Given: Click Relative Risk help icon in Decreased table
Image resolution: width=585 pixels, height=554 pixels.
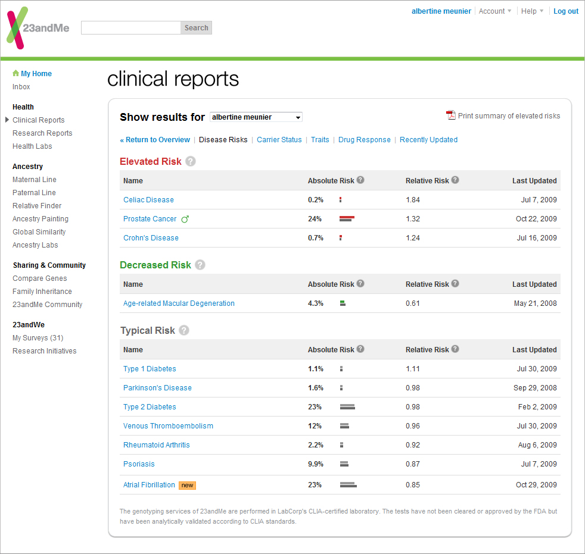Looking at the screenshot, I should [x=455, y=283].
